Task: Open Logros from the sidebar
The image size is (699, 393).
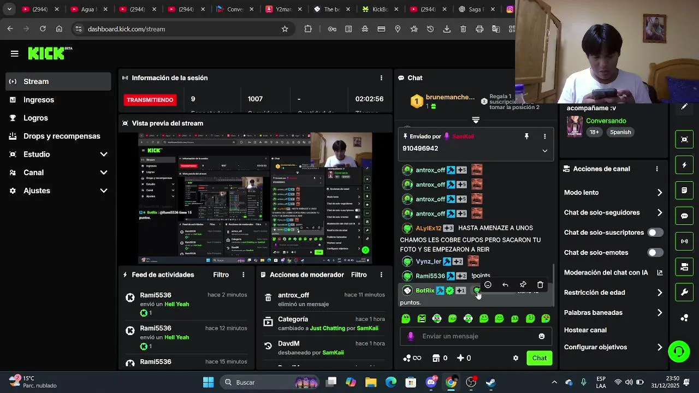Action: (58, 118)
